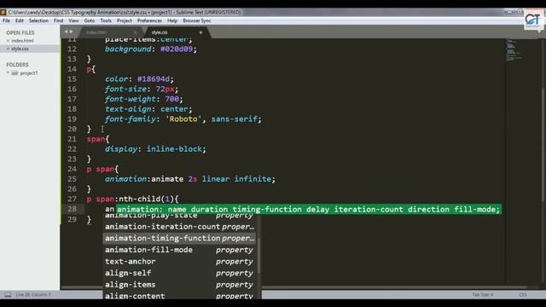546x307 pixels.
Task: Open the Project menu
Action: (x=125, y=20)
